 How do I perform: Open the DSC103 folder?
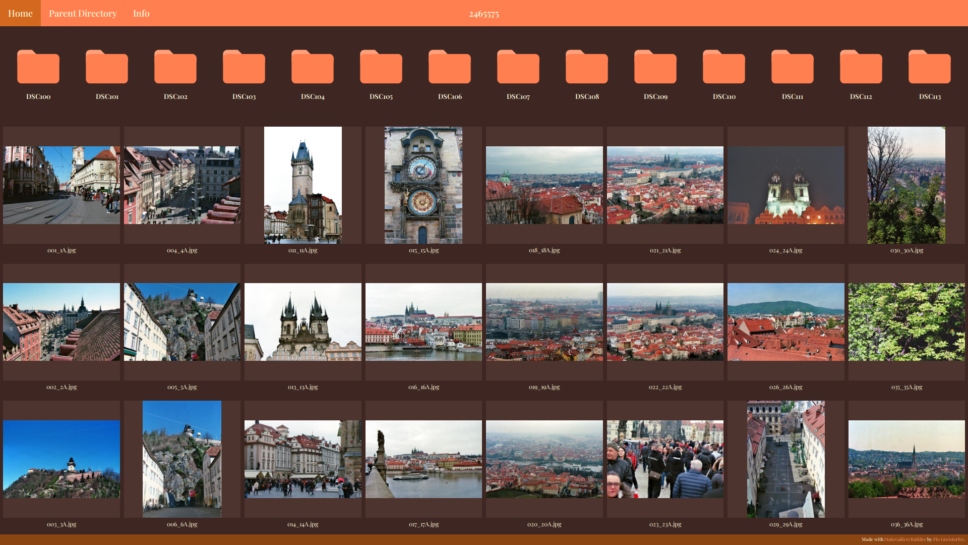(x=244, y=67)
